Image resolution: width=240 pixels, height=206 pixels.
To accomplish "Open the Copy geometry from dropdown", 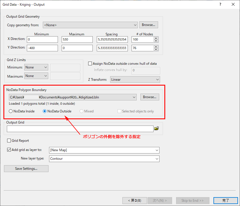I will (x=90, y=25).
